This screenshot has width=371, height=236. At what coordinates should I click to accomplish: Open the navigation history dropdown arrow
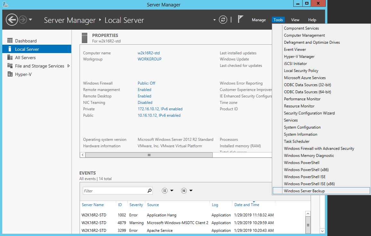tap(30, 20)
